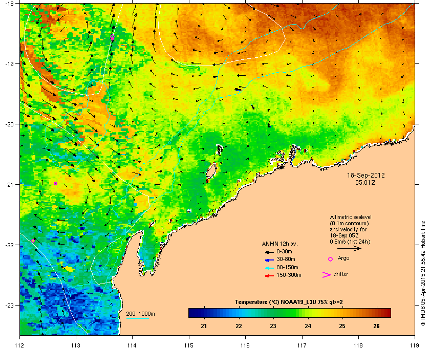430x348 pixels.
Task: Click the '-19' latitude axis label
Action: 9,64
